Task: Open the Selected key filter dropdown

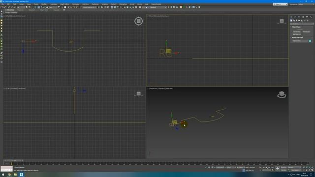Action: pyautogui.click(x=294, y=167)
